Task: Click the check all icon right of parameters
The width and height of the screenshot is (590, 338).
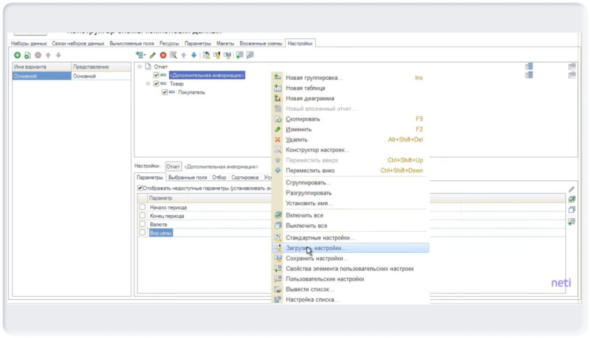Action: click(572, 199)
